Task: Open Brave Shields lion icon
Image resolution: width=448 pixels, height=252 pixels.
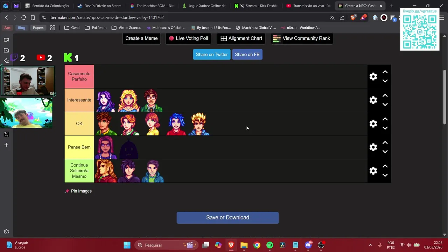Action: coord(353,17)
